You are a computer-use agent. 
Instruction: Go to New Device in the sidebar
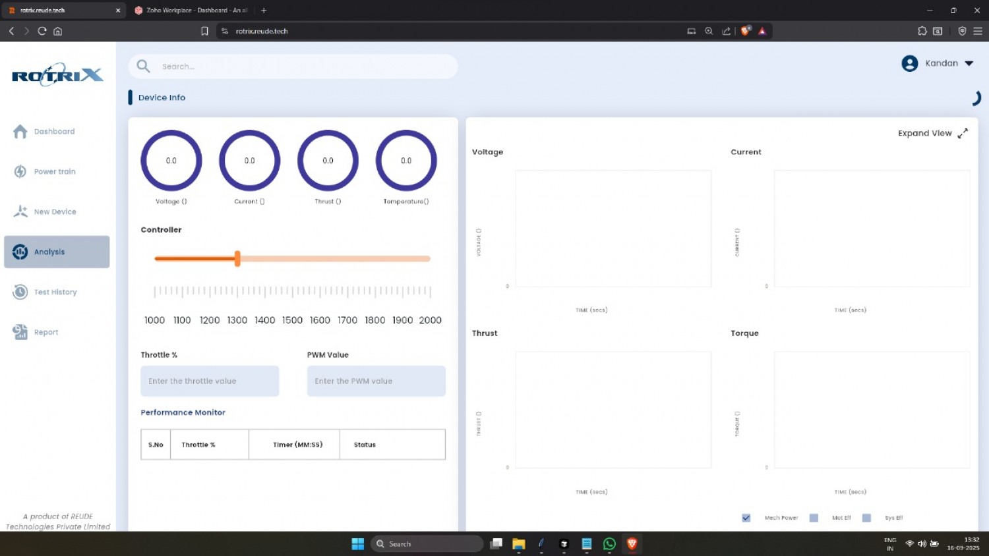coord(55,212)
